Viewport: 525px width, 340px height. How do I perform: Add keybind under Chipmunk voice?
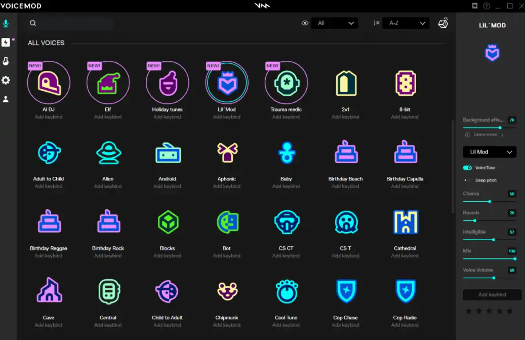point(227,325)
